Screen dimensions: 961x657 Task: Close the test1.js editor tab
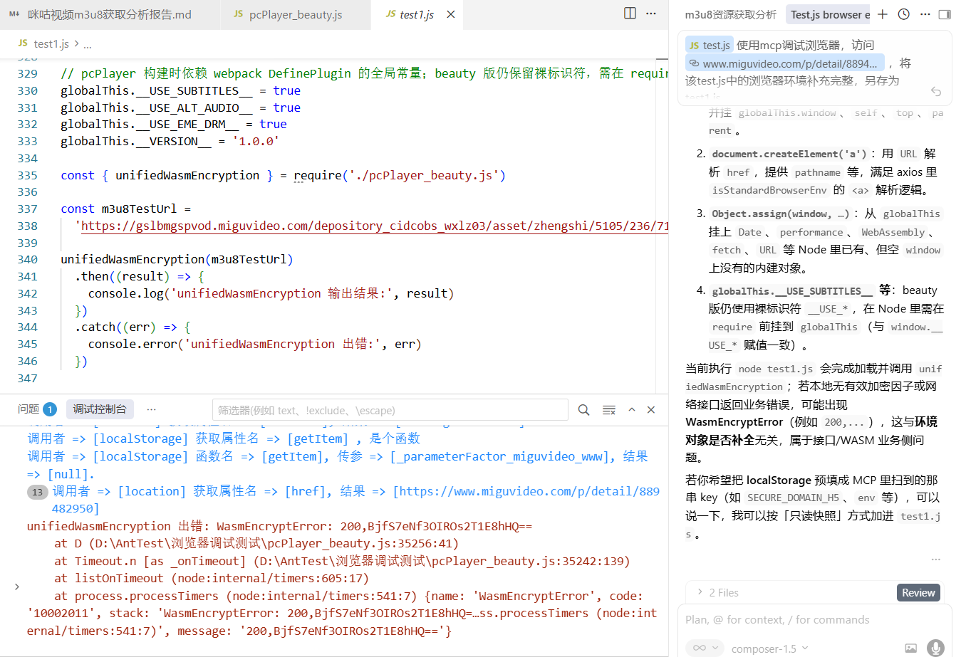[x=451, y=14]
